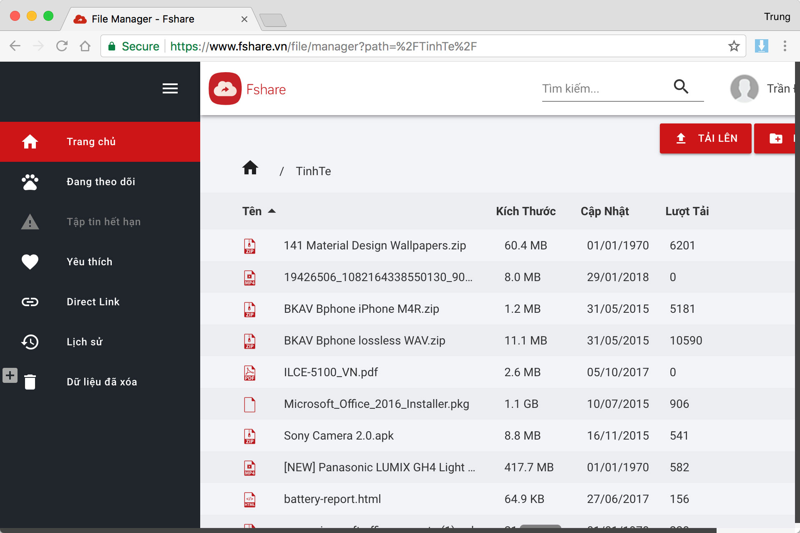
Task: Click the plus expand icon on sidebar edge
Action: (x=10, y=375)
